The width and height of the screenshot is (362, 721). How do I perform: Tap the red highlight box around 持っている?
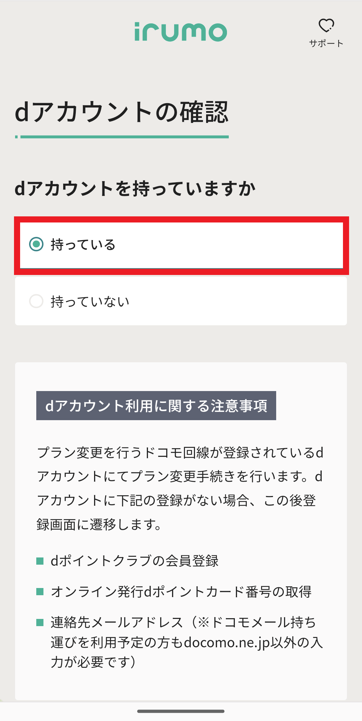click(x=181, y=244)
